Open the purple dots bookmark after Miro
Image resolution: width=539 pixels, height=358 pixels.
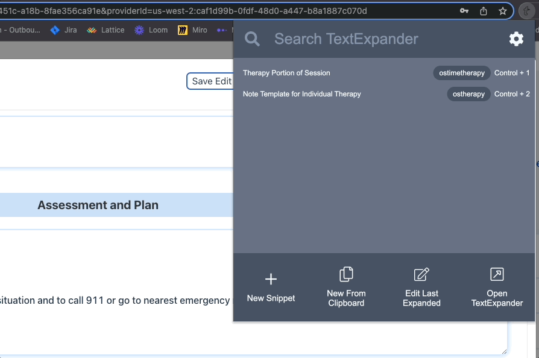(222, 30)
